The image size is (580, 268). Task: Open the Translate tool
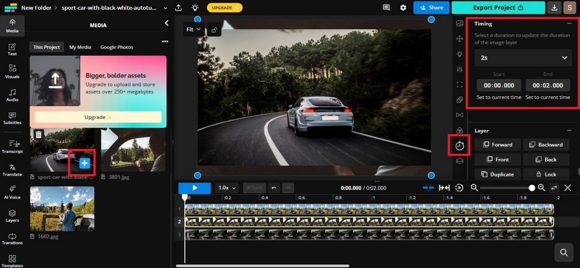(x=12, y=170)
